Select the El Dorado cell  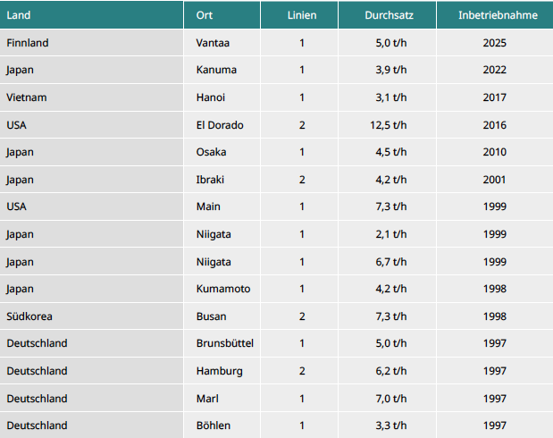click(220, 125)
